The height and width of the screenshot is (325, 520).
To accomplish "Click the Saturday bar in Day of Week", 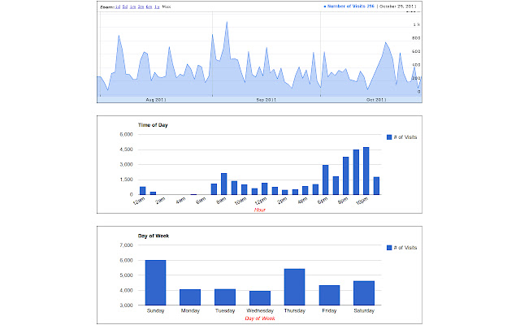I will (x=364, y=293).
